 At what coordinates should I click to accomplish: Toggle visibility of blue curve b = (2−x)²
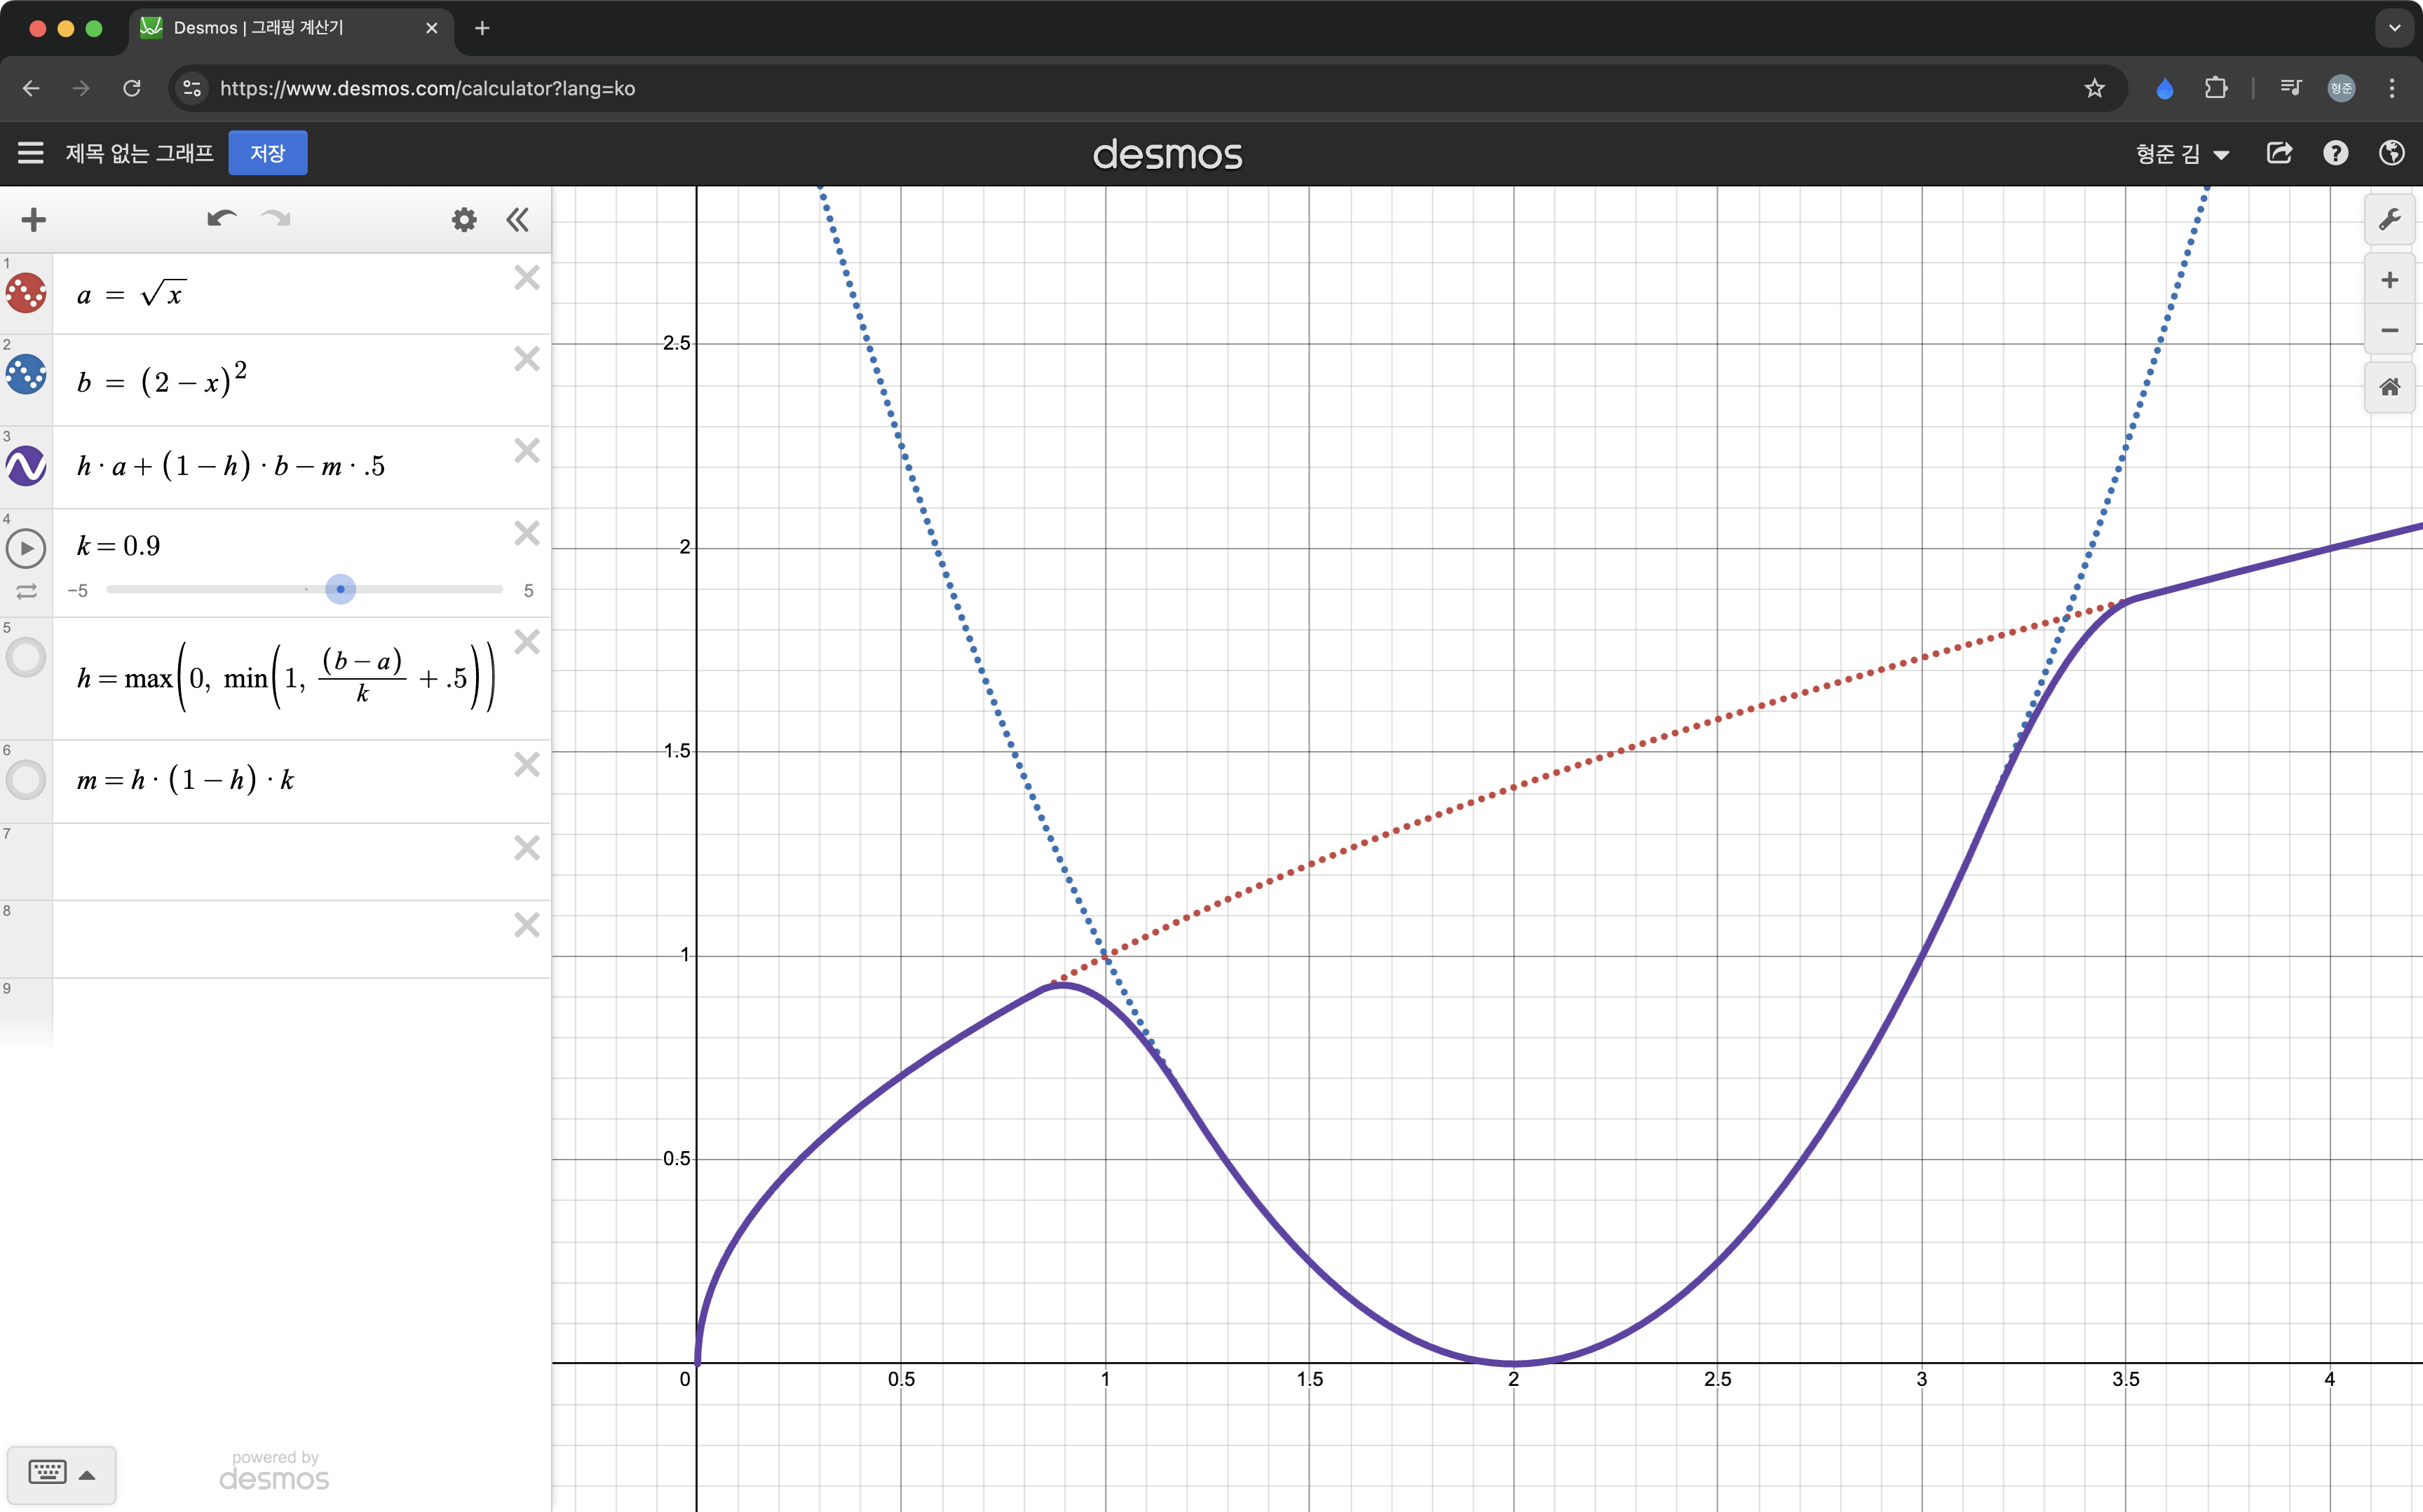[x=26, y=375]
